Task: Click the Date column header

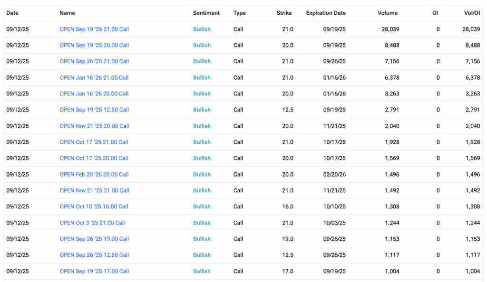Action: click(12, 13)
